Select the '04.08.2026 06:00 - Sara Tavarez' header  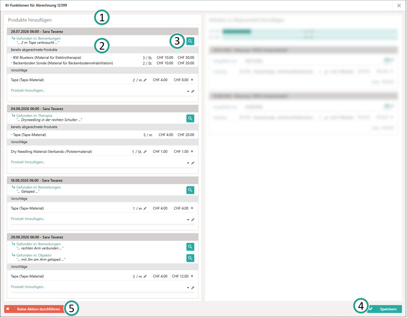(x=102, y=109)
